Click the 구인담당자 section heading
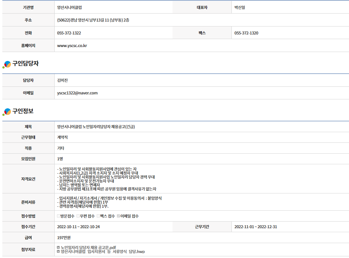This screenshot has width=349, height=258. point(25,64)
